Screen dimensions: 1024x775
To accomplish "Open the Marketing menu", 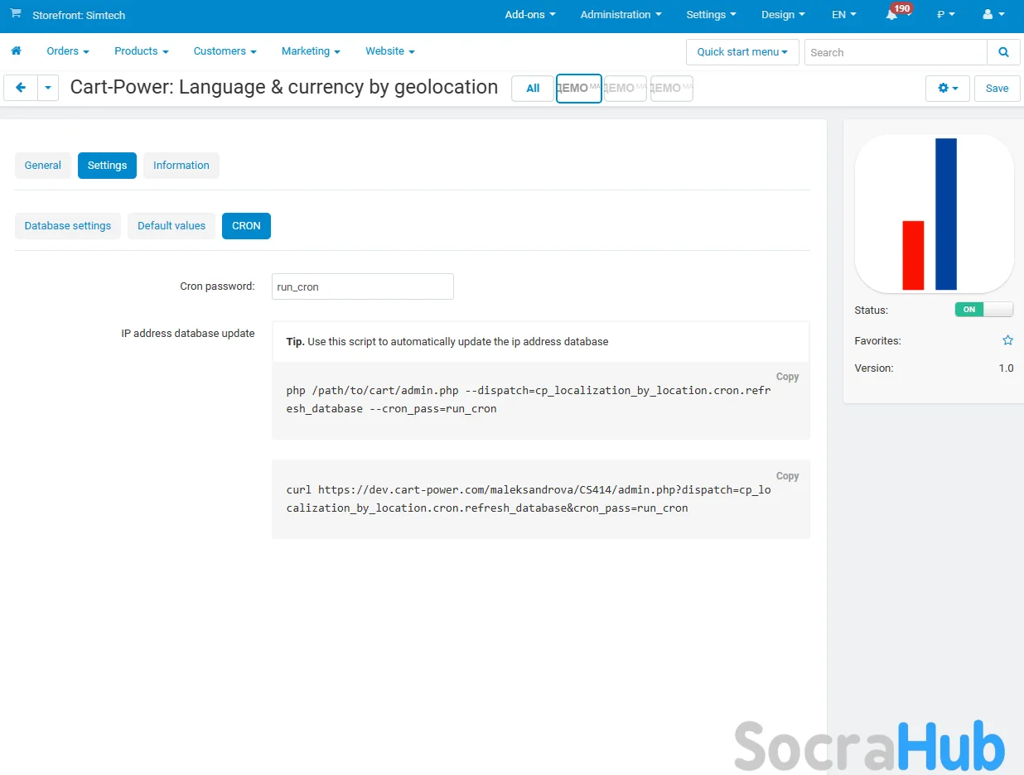I will tap(311, 51).
